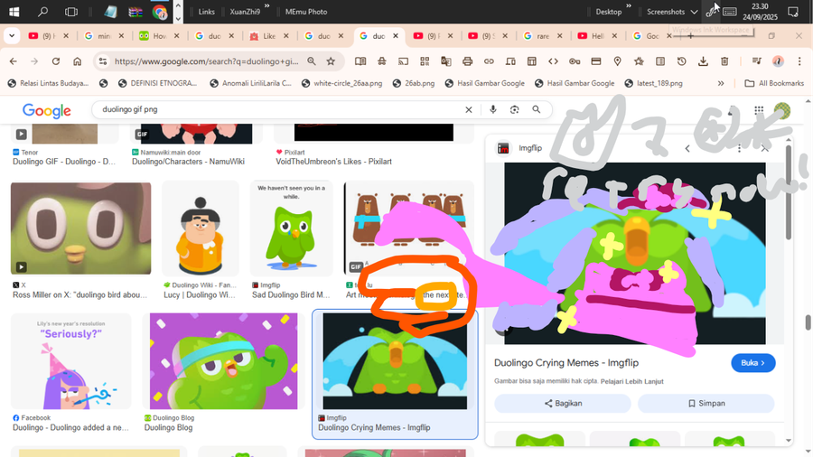Click the trash bin toolbar icon
The image size is (813, 457).
(x=724, y=61)
